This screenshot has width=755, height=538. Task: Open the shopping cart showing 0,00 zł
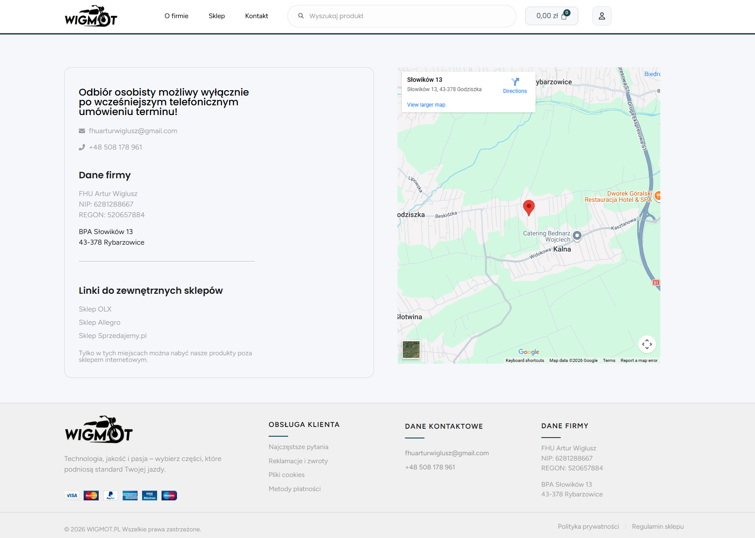551,16
